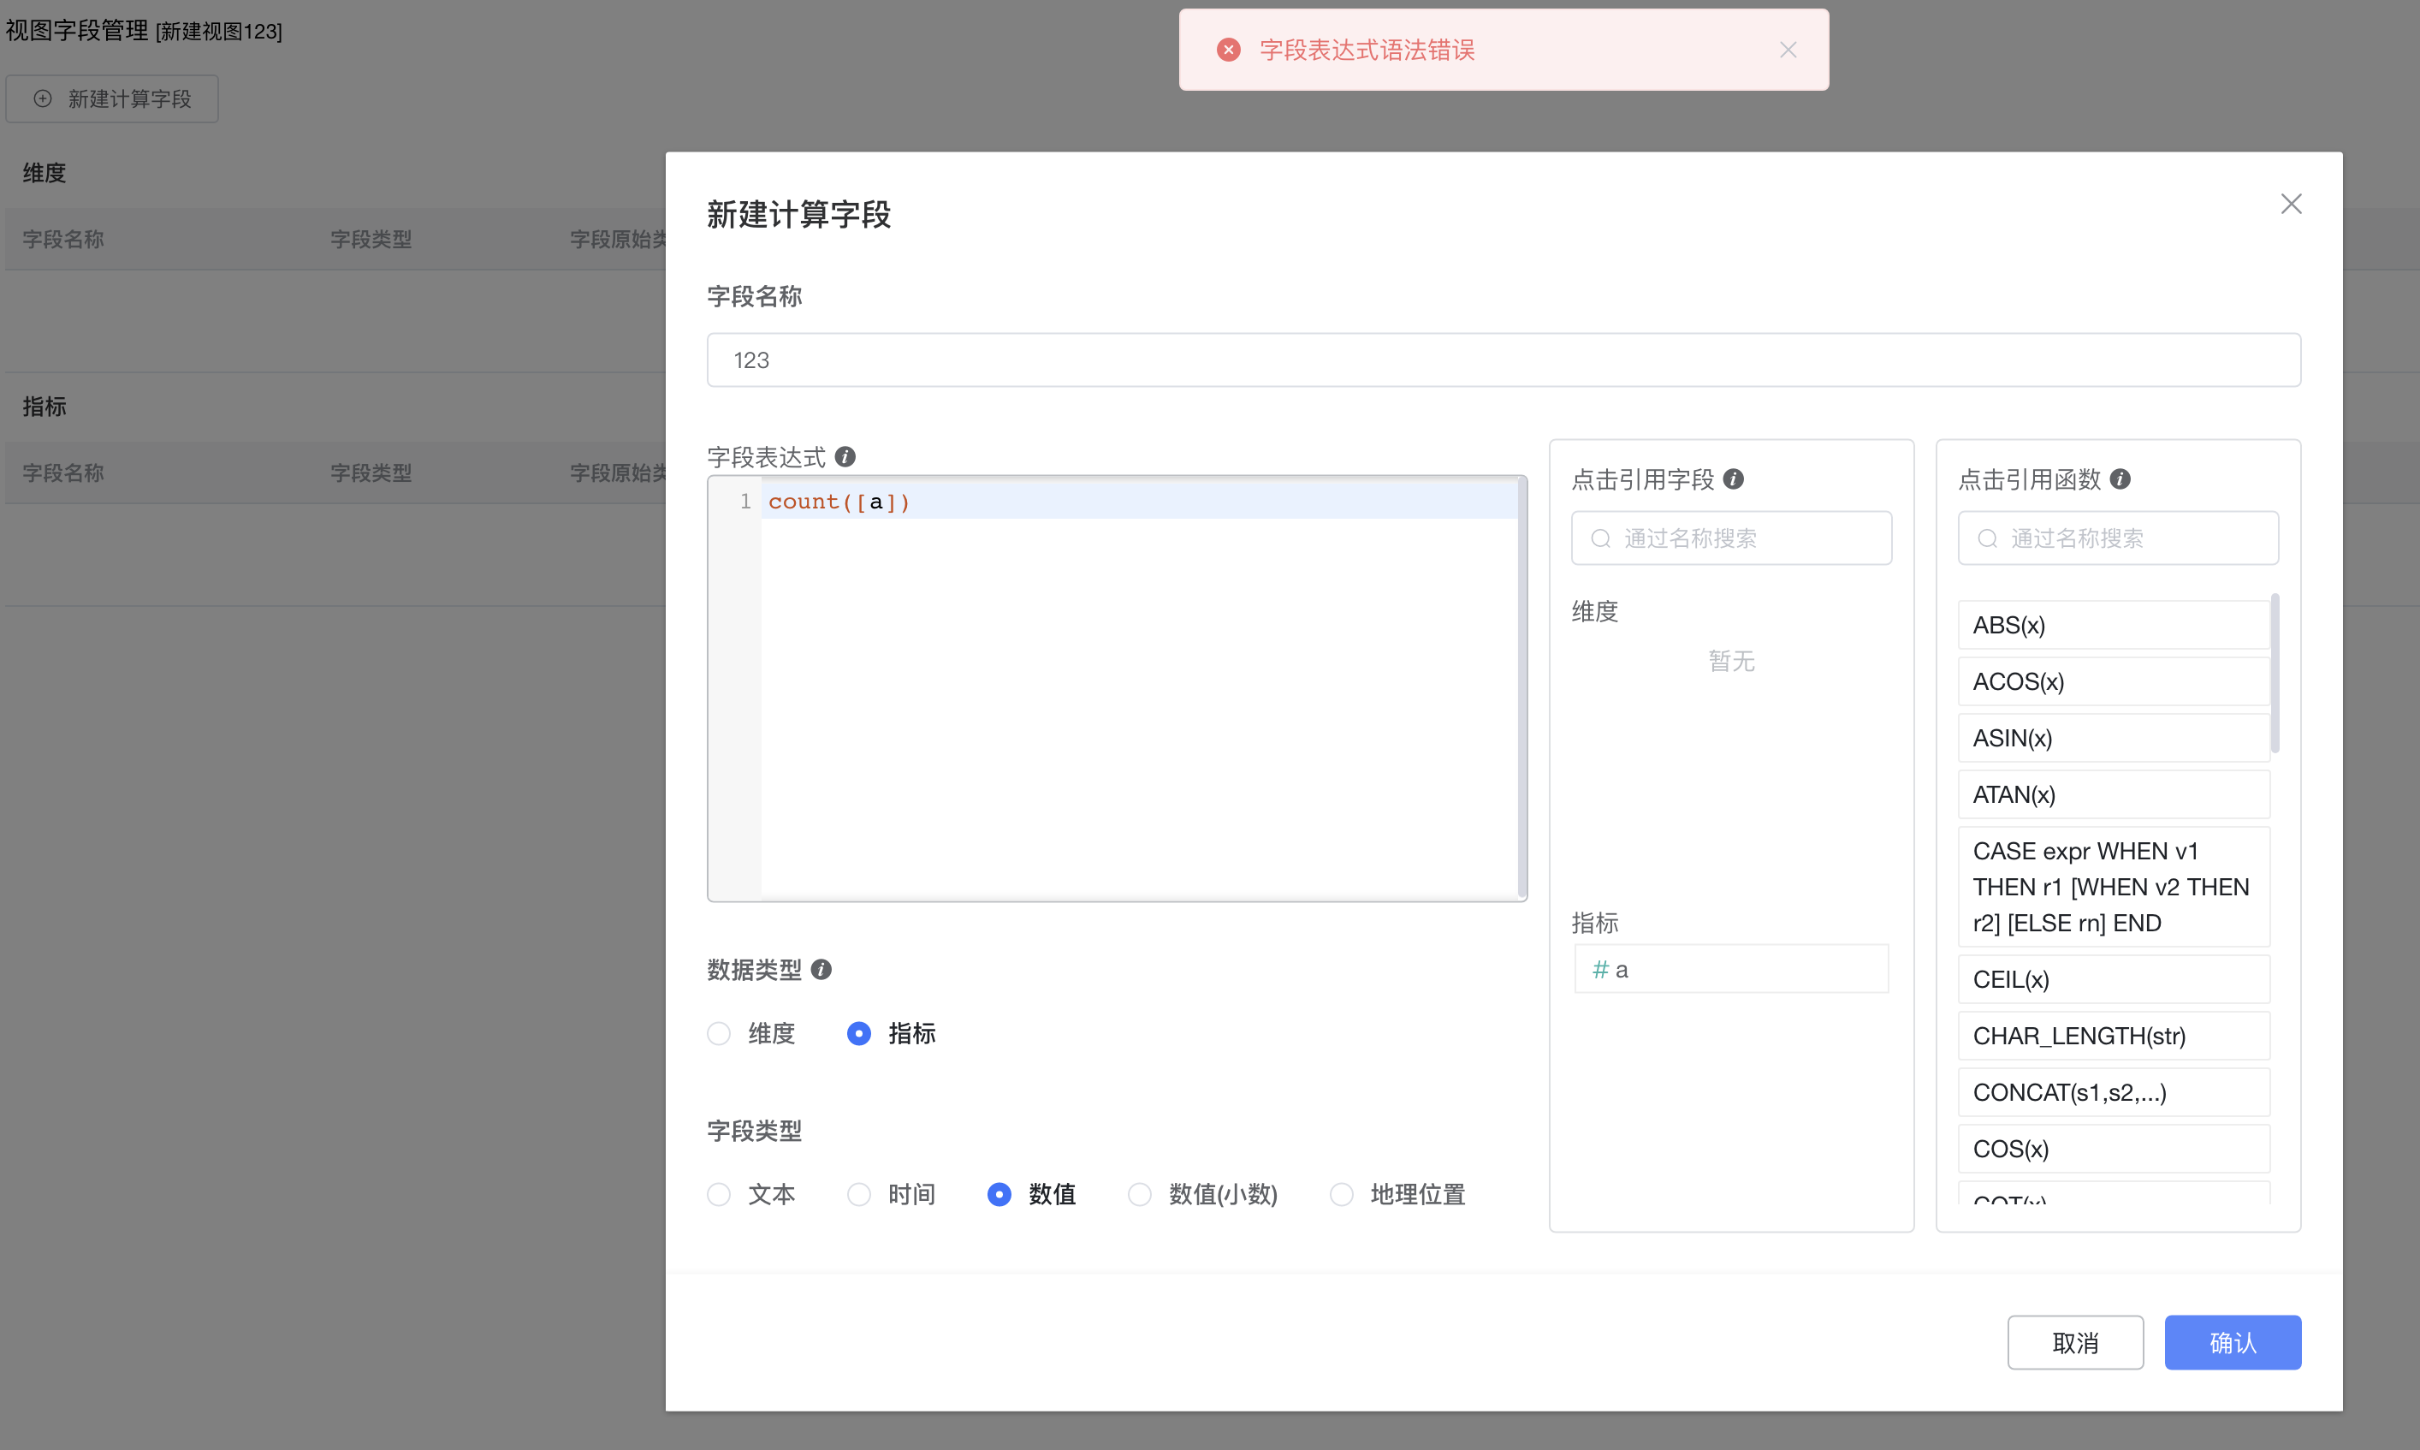Insert the CASE expr WHEN function
Viewport: 2420px width, 1450px height.
(x=2114, y=886)
